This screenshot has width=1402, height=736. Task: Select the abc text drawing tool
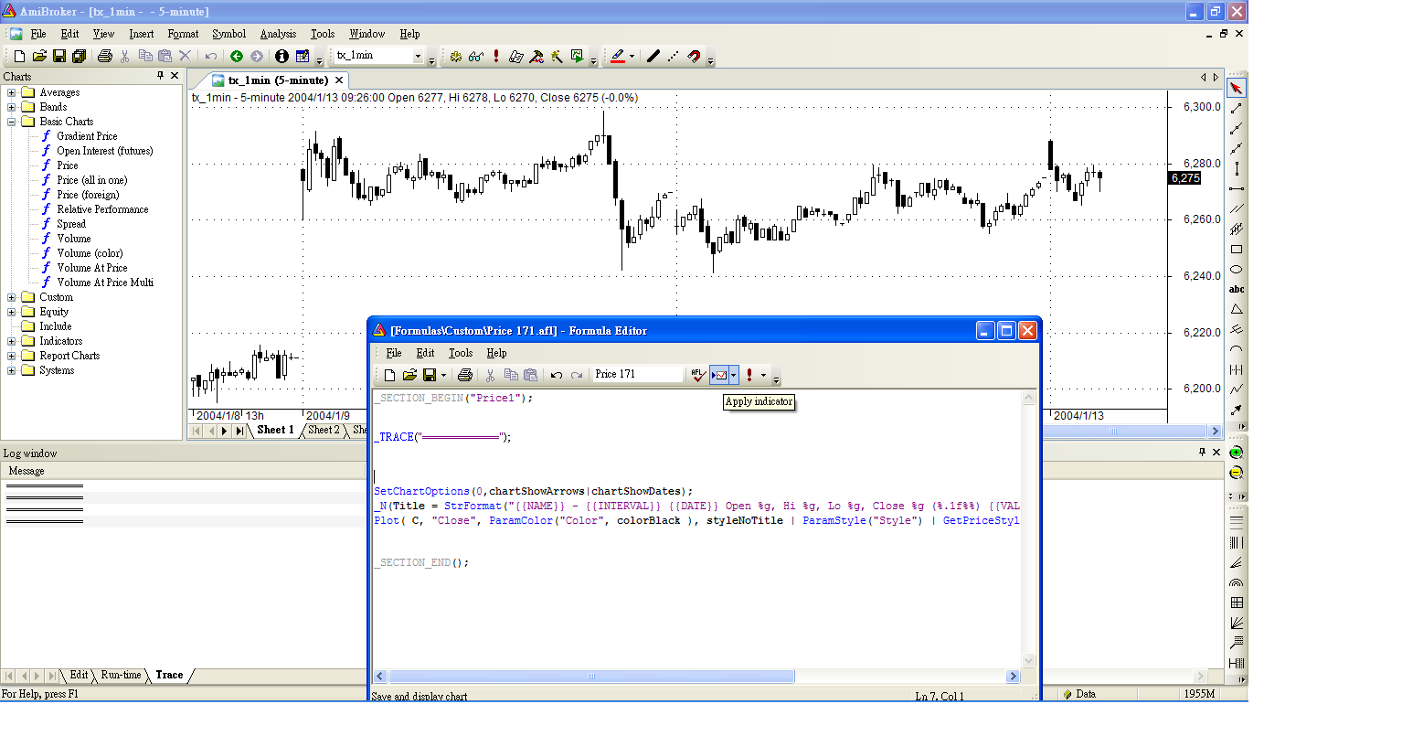coord(1237,289)
